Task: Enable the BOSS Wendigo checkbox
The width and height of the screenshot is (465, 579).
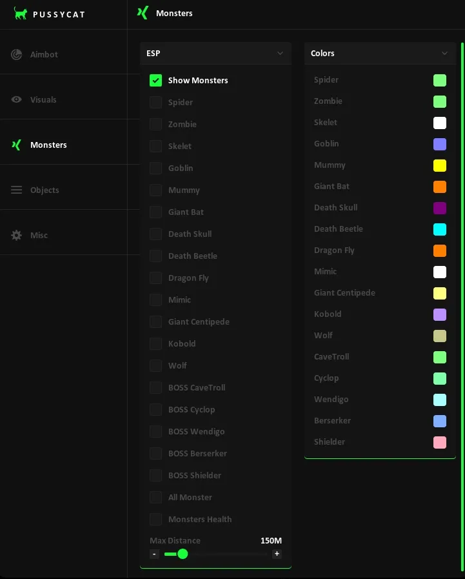Action: (x=155, y=432)
